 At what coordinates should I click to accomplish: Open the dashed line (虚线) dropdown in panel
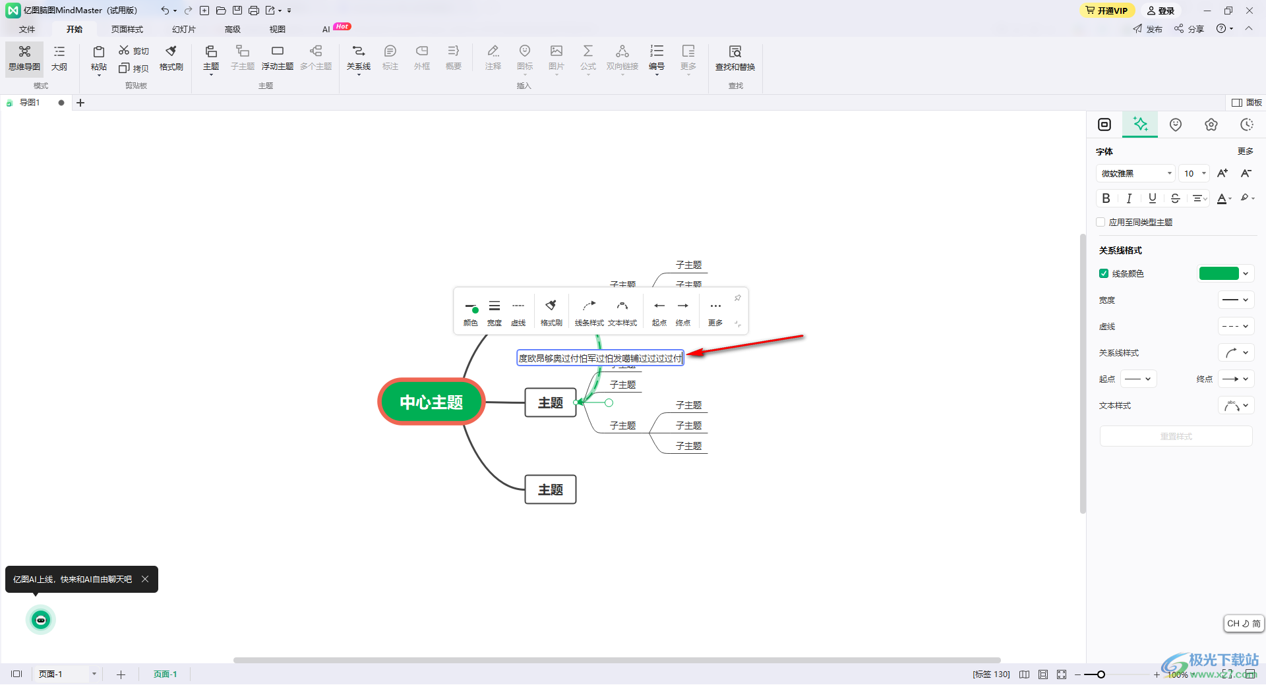1236,326
